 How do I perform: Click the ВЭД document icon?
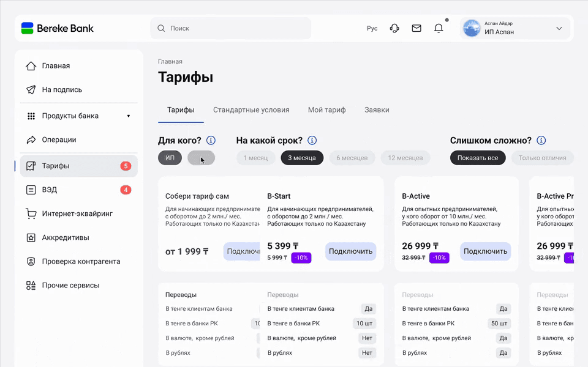coord(31,190)
